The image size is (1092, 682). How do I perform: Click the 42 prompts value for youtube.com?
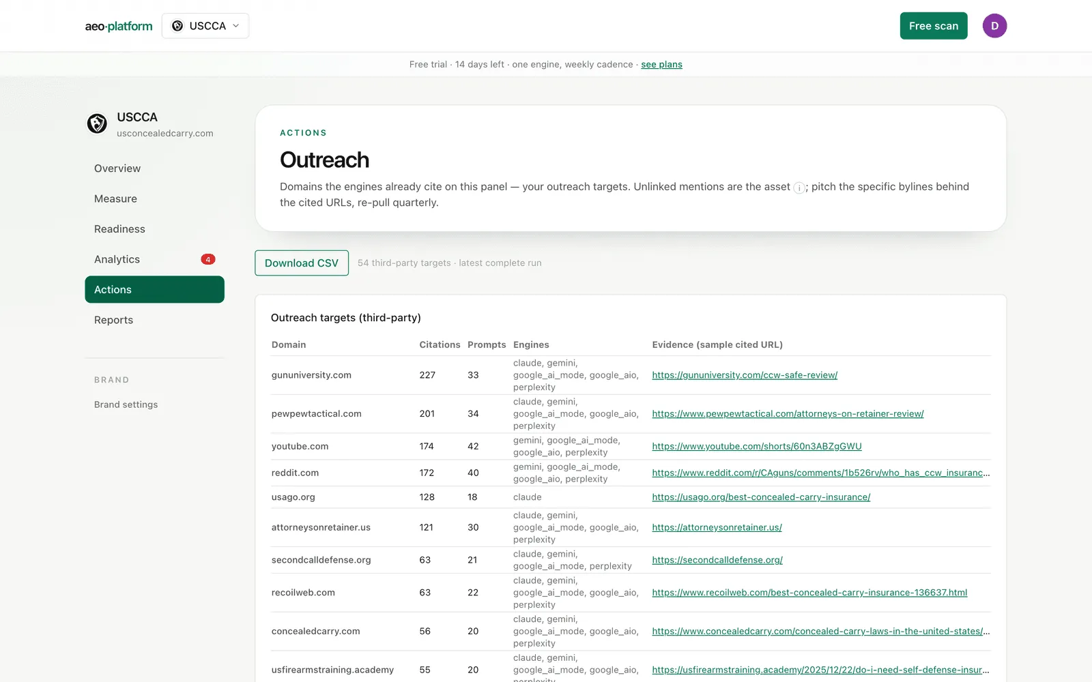pyautogui.click(x=473, y=446)
